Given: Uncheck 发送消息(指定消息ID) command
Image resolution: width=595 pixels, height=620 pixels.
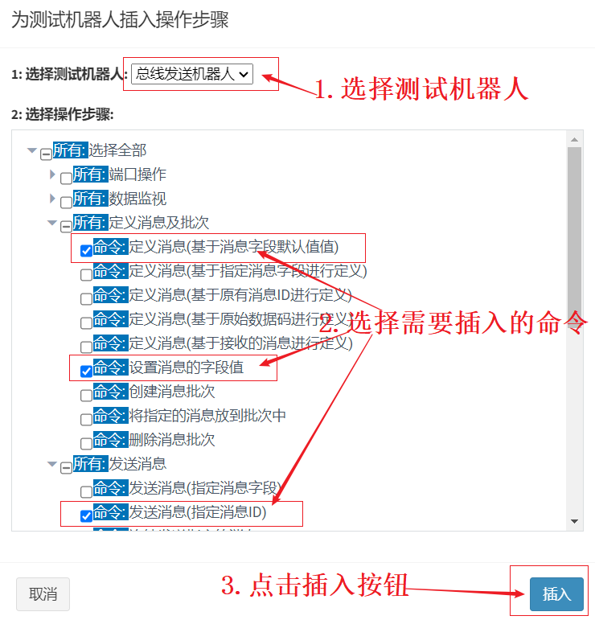Looking at the screenshot, I should tap(86, 516).
